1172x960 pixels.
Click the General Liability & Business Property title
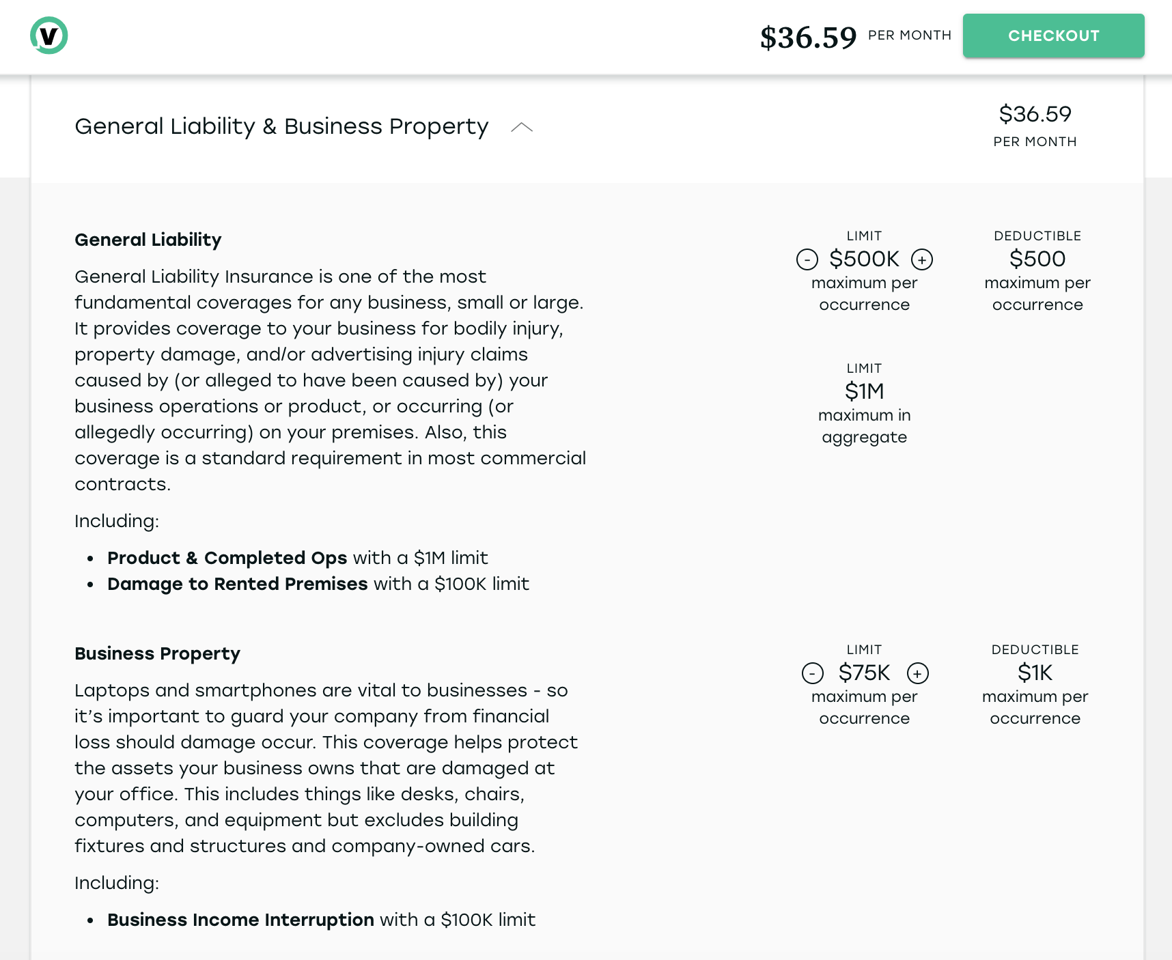pyautogui.click(x=281, y=126)
